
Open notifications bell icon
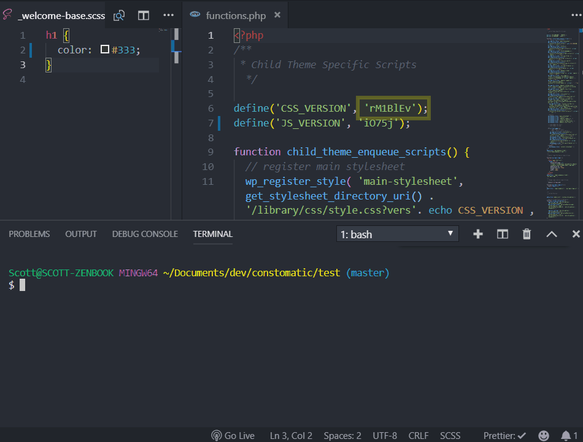click(x=569, y=435)
